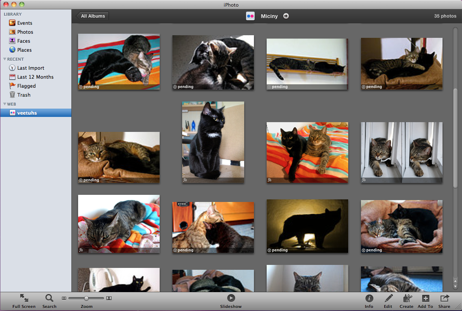Open the Create menu icon

(407, 298)
